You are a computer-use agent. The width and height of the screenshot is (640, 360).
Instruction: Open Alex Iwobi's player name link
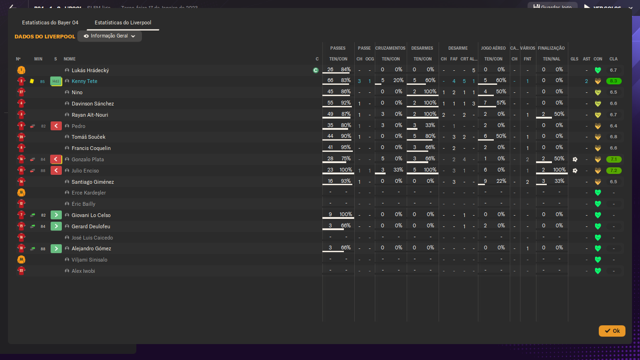pos(83,271)
